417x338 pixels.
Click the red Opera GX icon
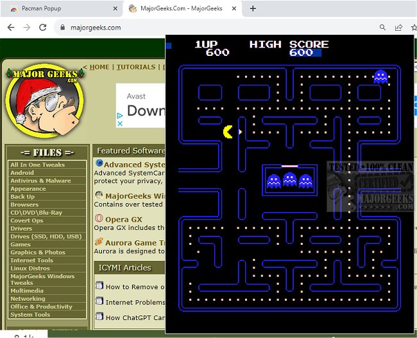(x=99, y=218)
